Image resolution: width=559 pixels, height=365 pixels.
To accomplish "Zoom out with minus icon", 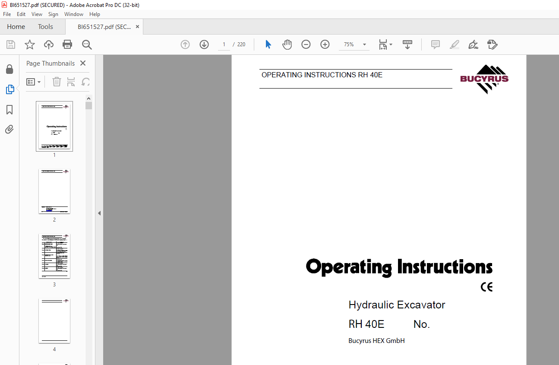I will pyautogui.click(x=306, y=44).
